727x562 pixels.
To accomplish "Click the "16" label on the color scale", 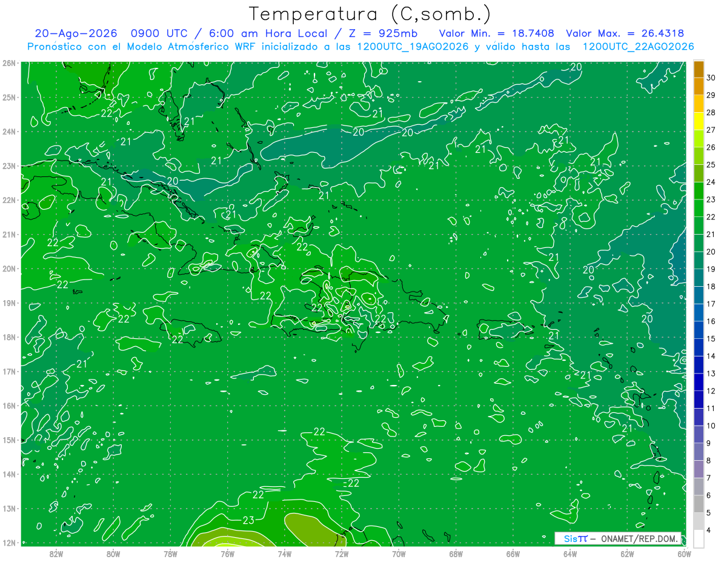I will (711, 321).
